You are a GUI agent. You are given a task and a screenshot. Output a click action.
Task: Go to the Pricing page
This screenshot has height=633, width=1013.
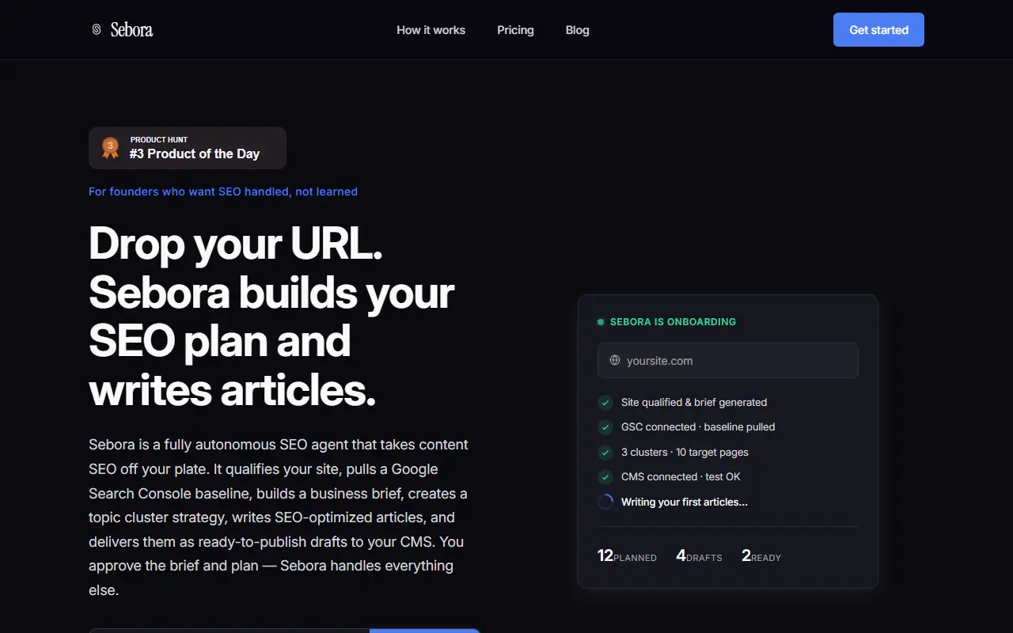click(x=515, y=30)
